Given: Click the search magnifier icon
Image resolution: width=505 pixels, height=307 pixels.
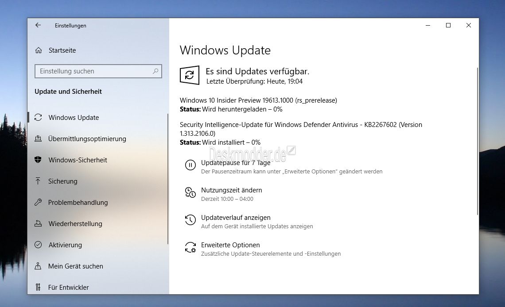Looking at the screenshot, I should pos(155,71).
